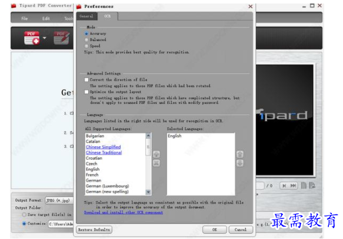Select Chinese Traditional in supported languages

104,153
